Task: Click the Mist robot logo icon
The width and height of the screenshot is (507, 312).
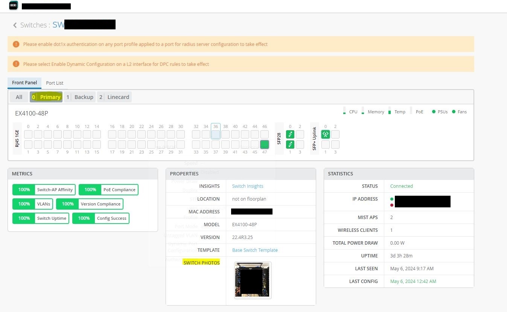Action: [x=13, y=6]
